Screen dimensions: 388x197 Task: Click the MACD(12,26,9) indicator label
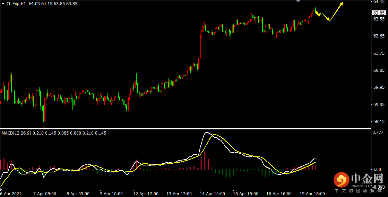[17, 133]
